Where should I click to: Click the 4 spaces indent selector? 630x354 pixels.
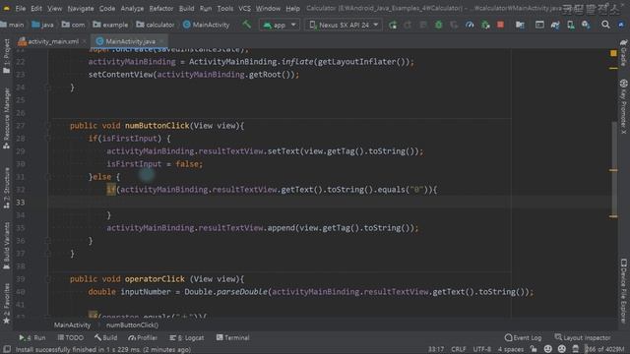click(x=510, y=349)
